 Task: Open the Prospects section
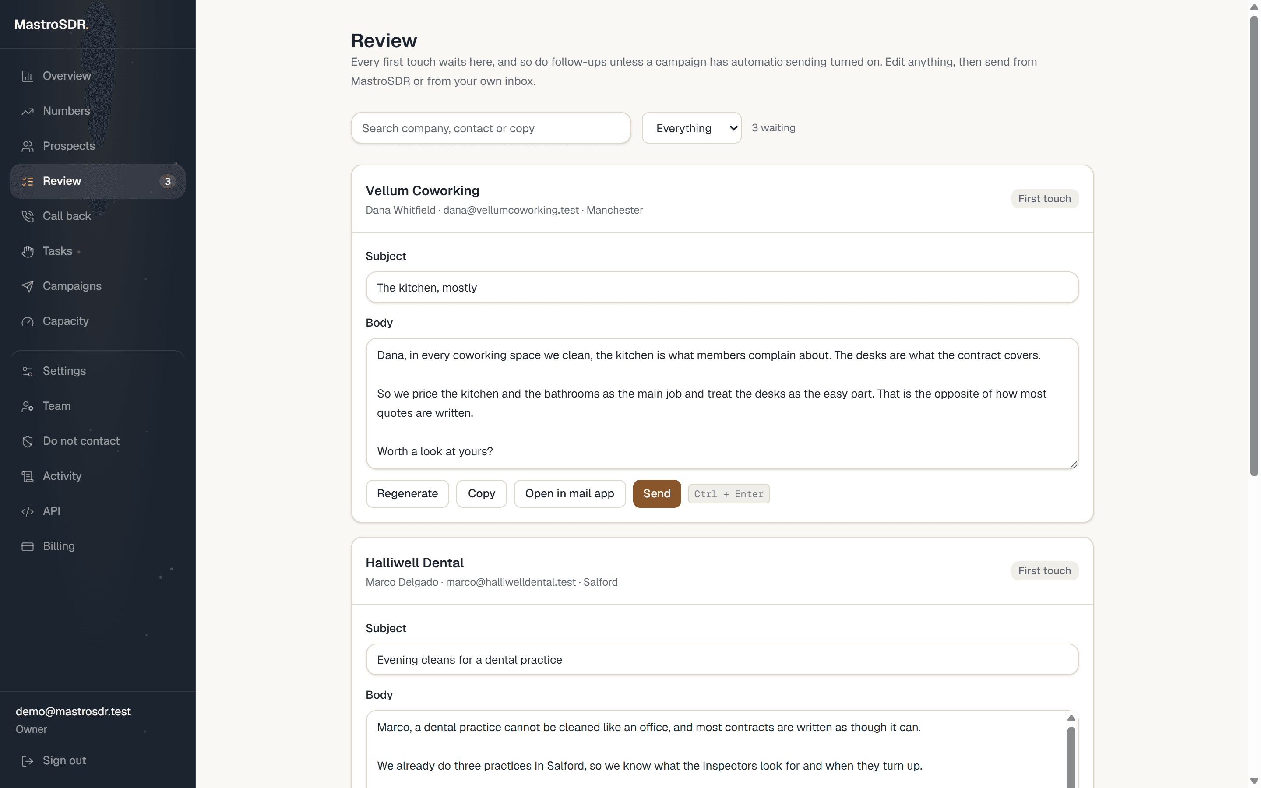(98, 146)
